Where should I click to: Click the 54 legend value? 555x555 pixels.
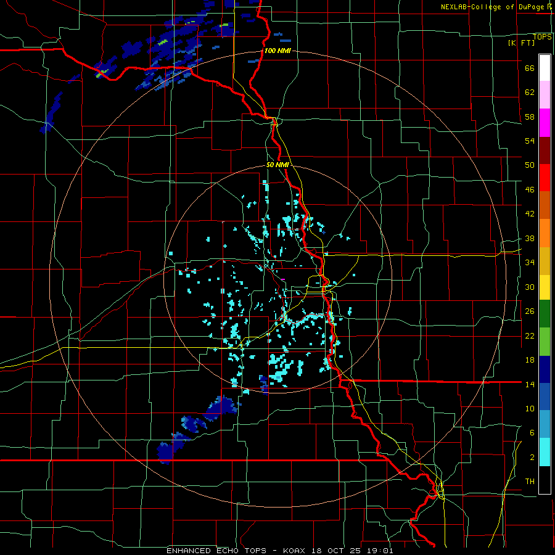tap(530, 141)
